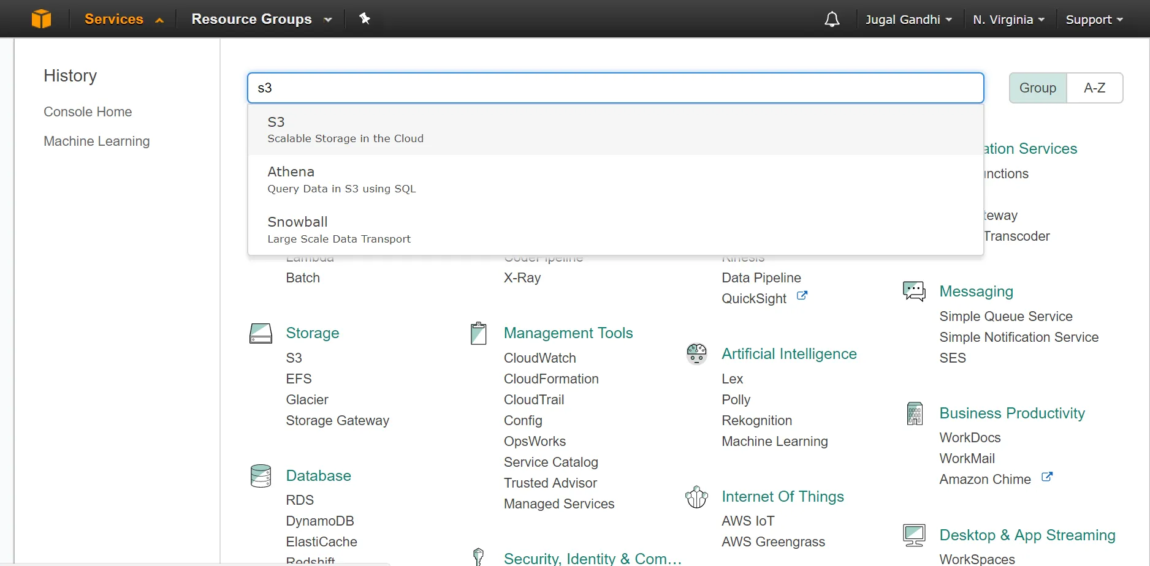Click the Security, Identity key icon

pyautogui.click(x=479, y=556)
